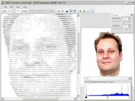Maximize the ASCII Generator window

coord(129,3)
